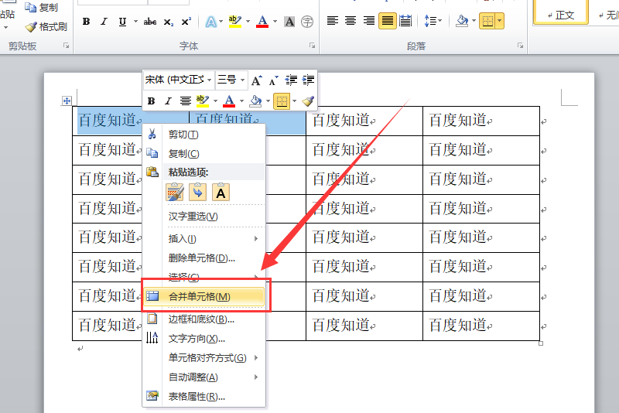Select 合并单元格(M) from context menu
The height and width of the screenshot is (413, 619).
200,296
